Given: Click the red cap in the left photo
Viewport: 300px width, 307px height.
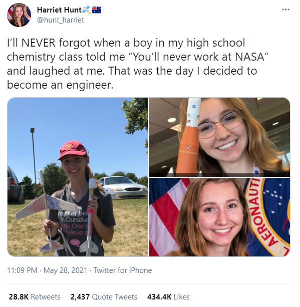Looking at the screenshot, I should coord(72,150).
